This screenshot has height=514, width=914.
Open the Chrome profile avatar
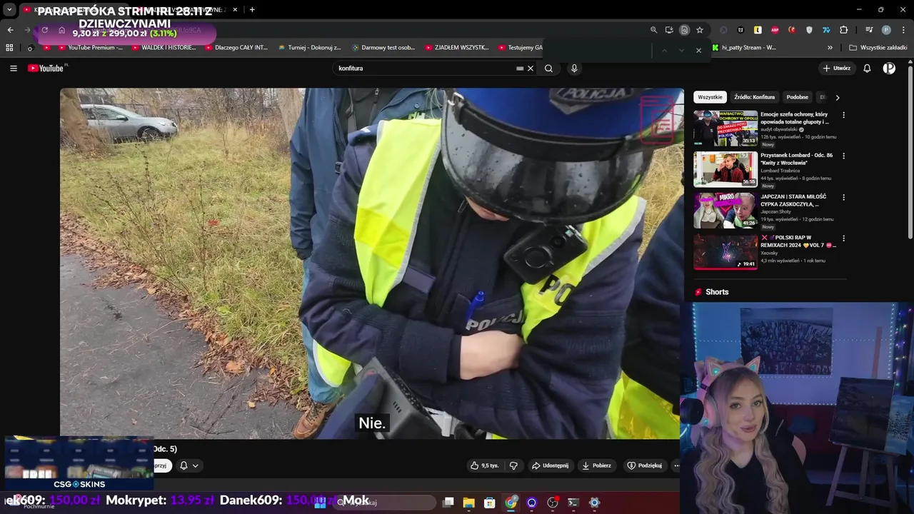[886, 30]
